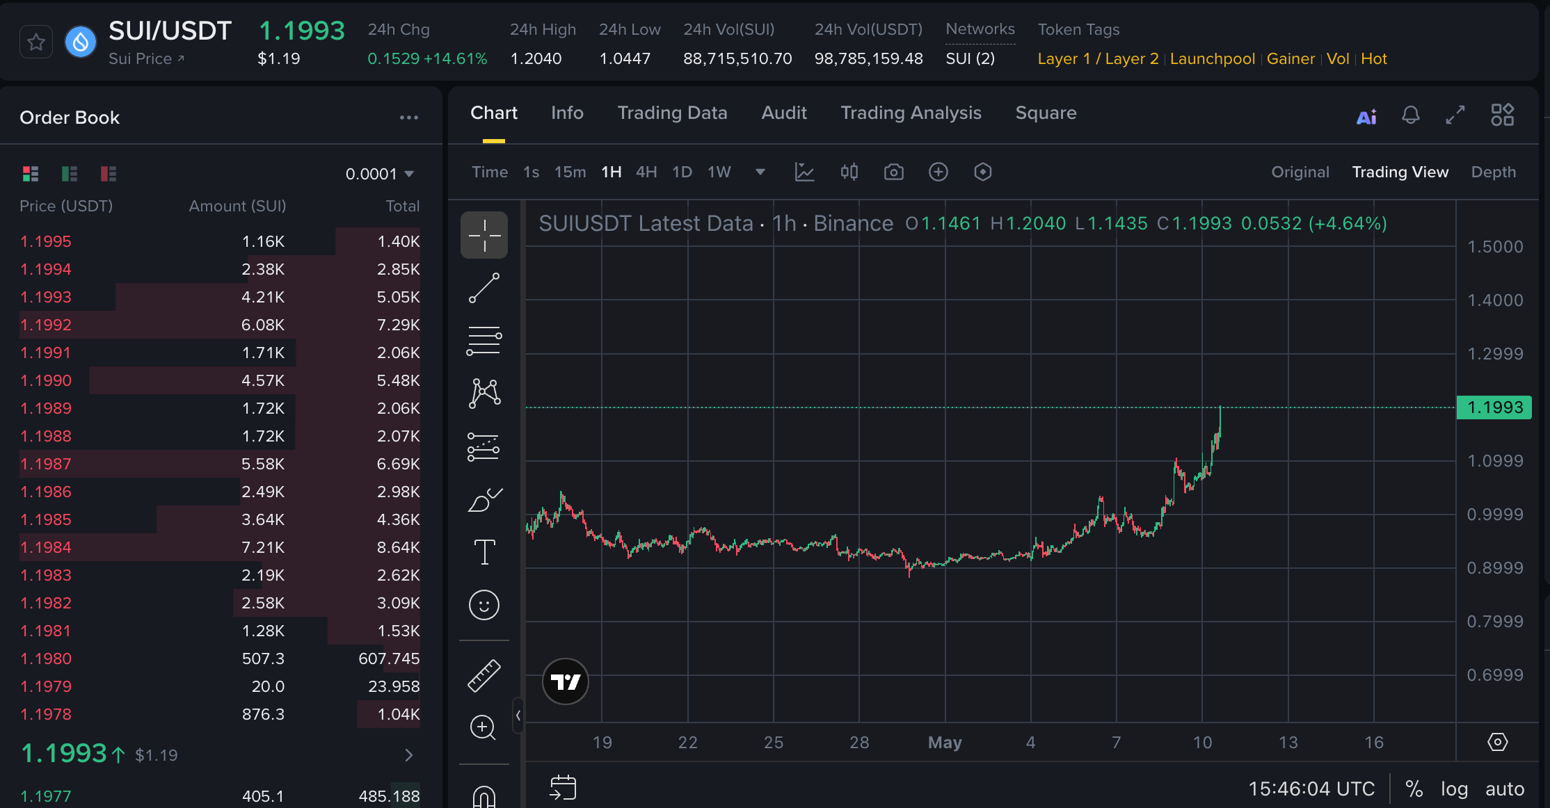1550x808 pixels.
Task: Show sell orders only in the order book
Action: [x=108, y=174]
